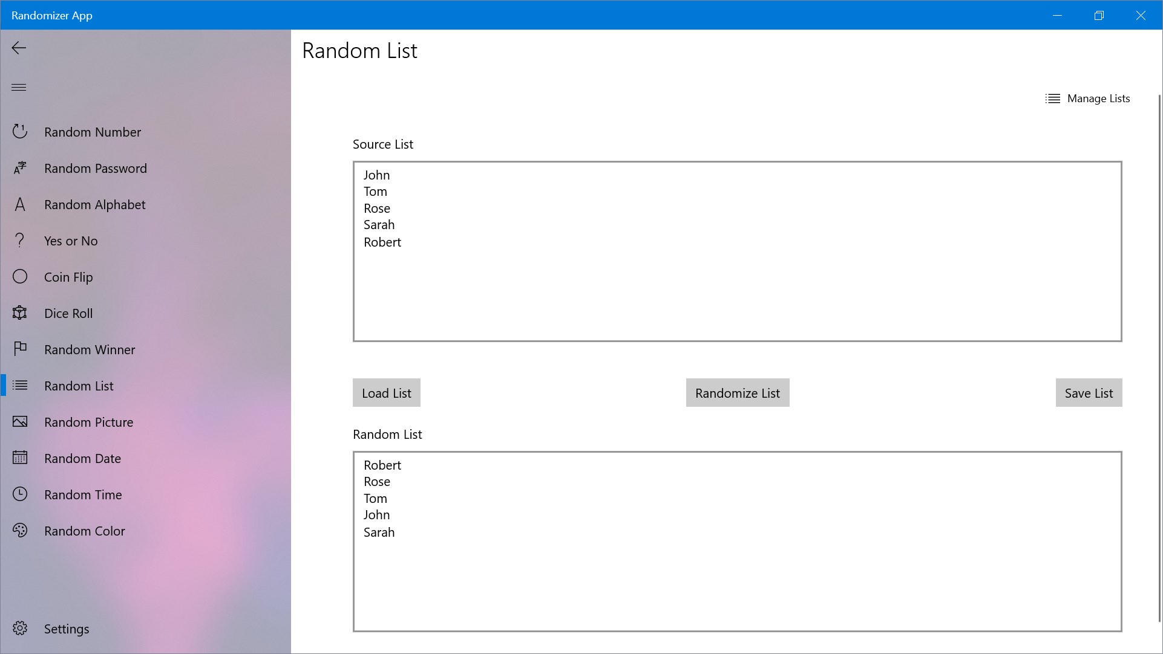1163x654 pixels.
Task: Click the Random Color palette icon
Action: (20, 531)
